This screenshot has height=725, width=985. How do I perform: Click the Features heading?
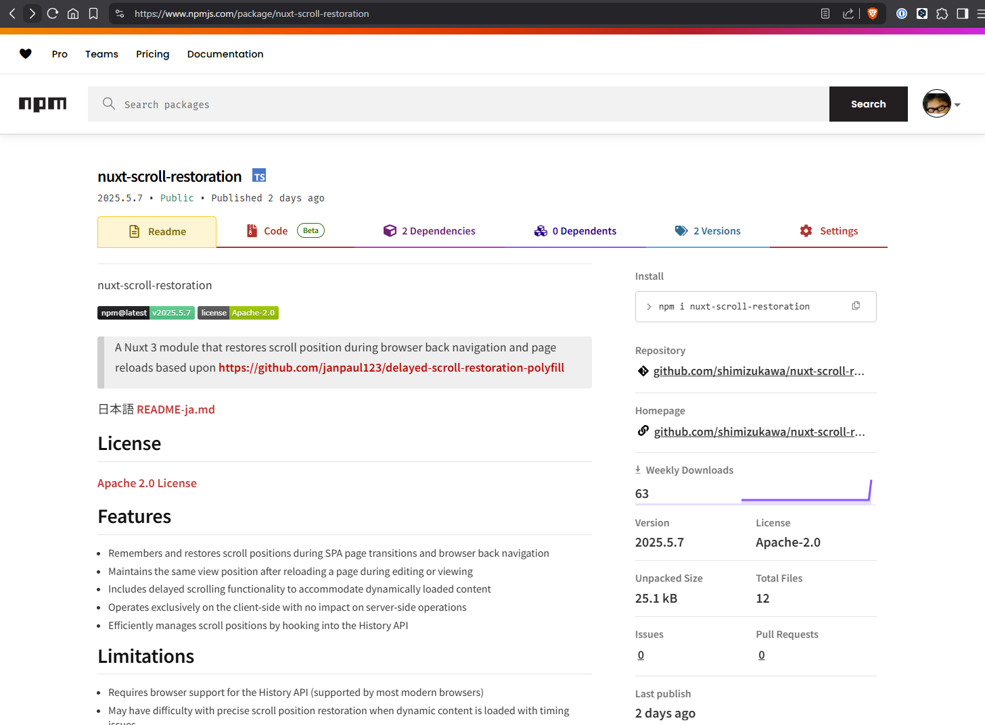(135, 517)
